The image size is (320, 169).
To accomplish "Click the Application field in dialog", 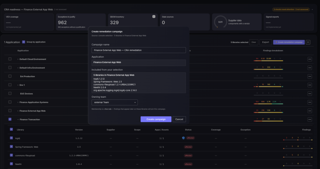I will pos(139,63).
